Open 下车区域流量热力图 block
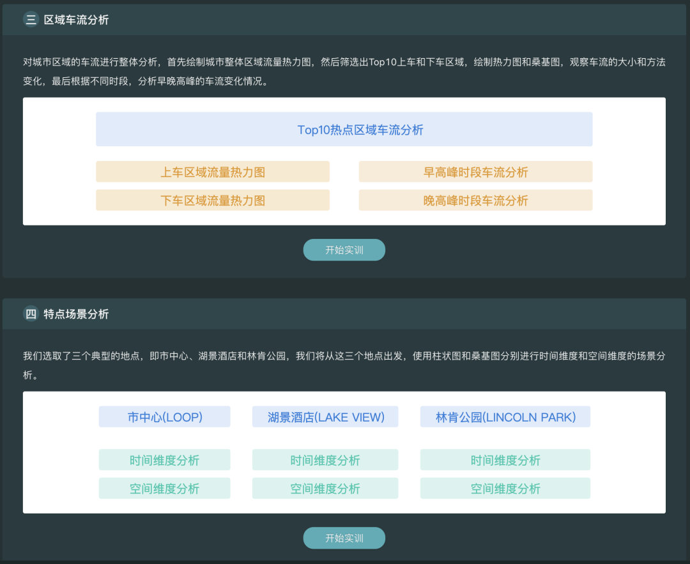This screenshot has height=564, width=690. (x=213, y=200)
